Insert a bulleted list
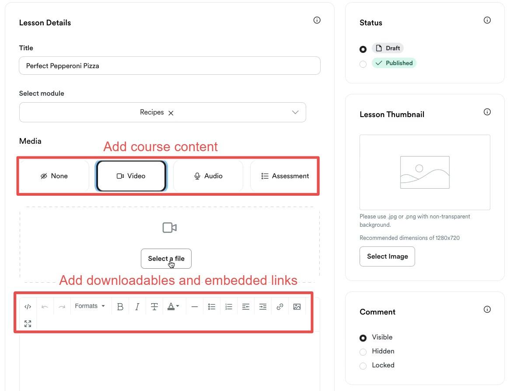This screenshot has height=391, width=510. click(x=212, y=307)
